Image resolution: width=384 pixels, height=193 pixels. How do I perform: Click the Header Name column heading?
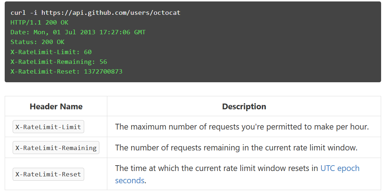point(56,106)
